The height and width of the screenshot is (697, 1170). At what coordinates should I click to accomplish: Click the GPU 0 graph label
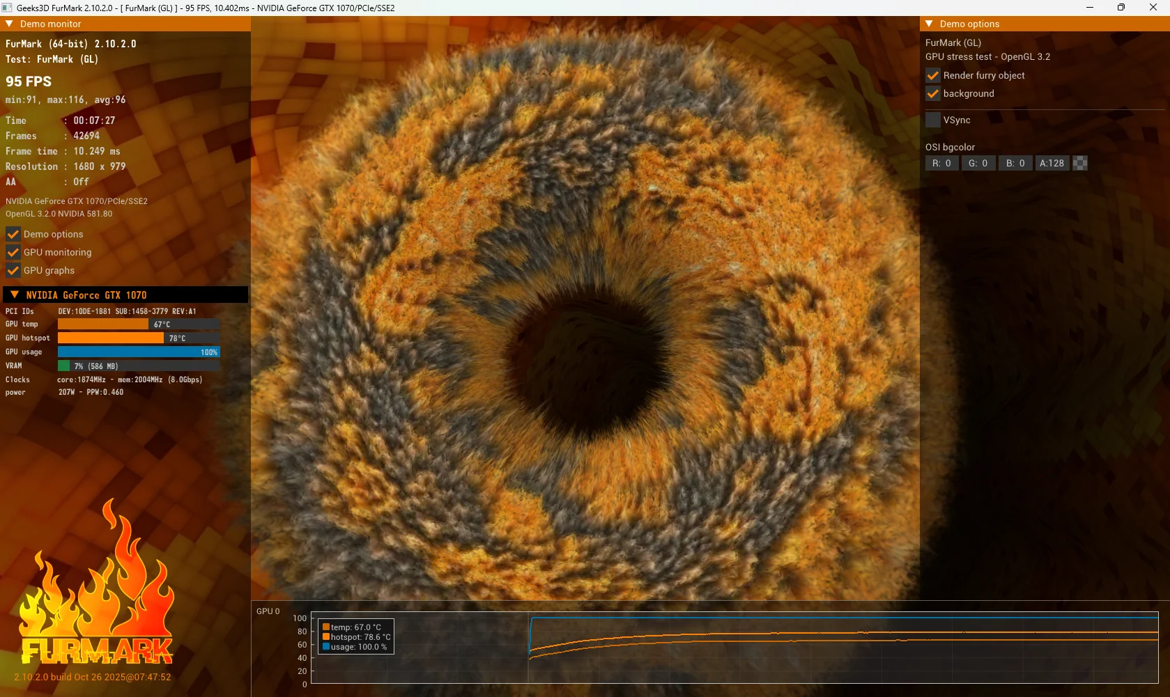(x=268, y=611)
